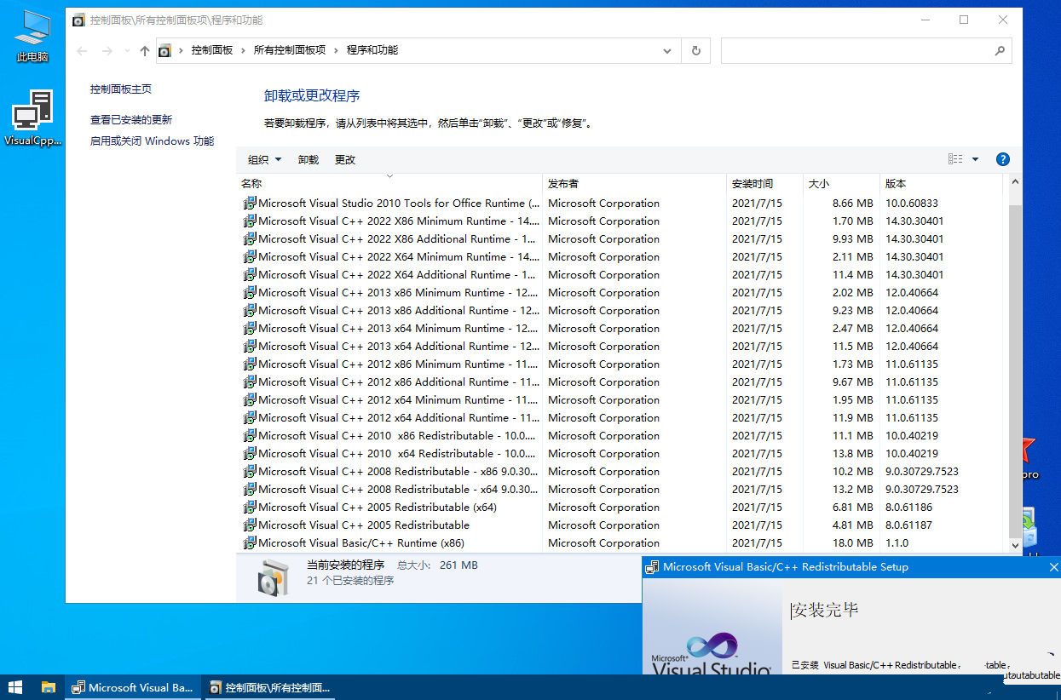Click 卸载 in the toolbar

(x=308, y=160)
